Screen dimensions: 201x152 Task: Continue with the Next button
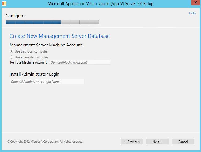157,142
